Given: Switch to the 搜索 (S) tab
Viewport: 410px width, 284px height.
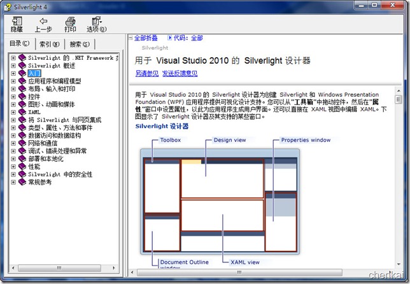Looking at the screenshot, I should click(x=80, y=44).
